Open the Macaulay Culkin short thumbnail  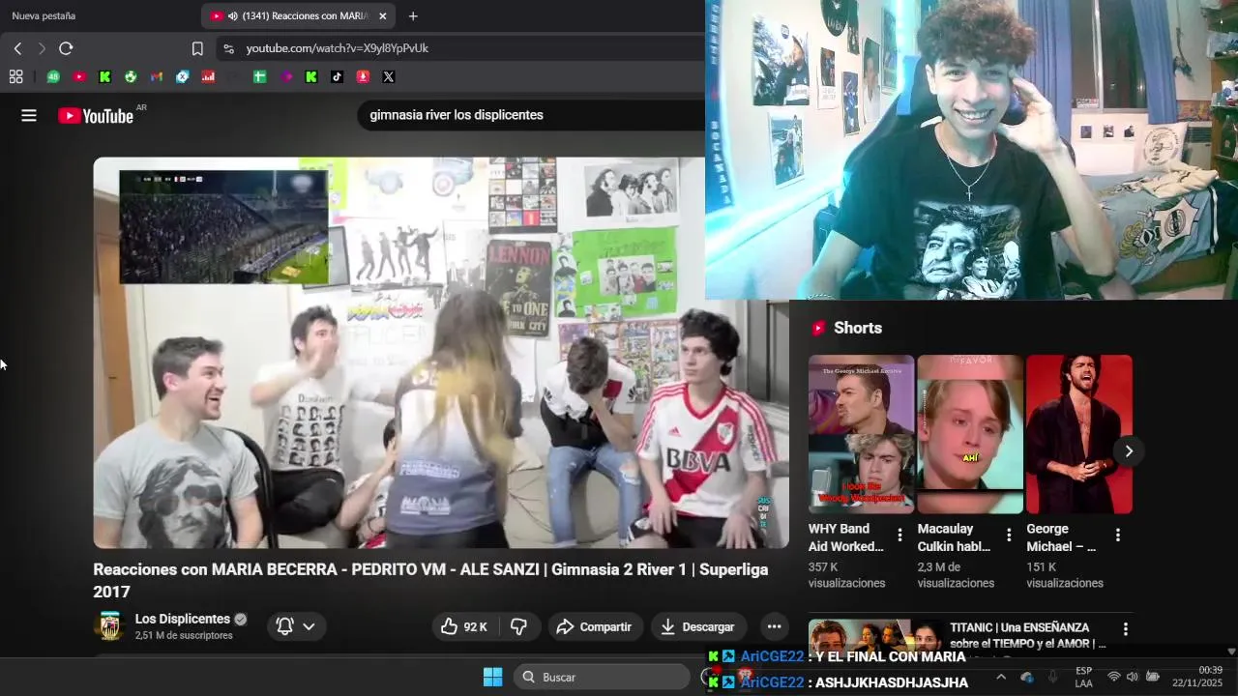(970, 434)
